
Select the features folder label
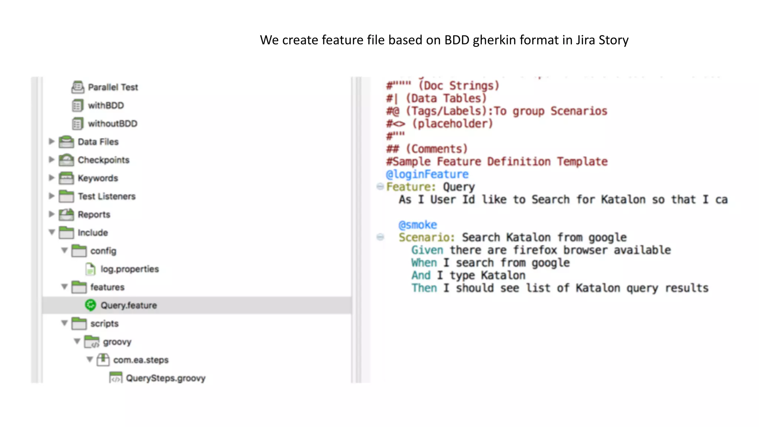107,287
